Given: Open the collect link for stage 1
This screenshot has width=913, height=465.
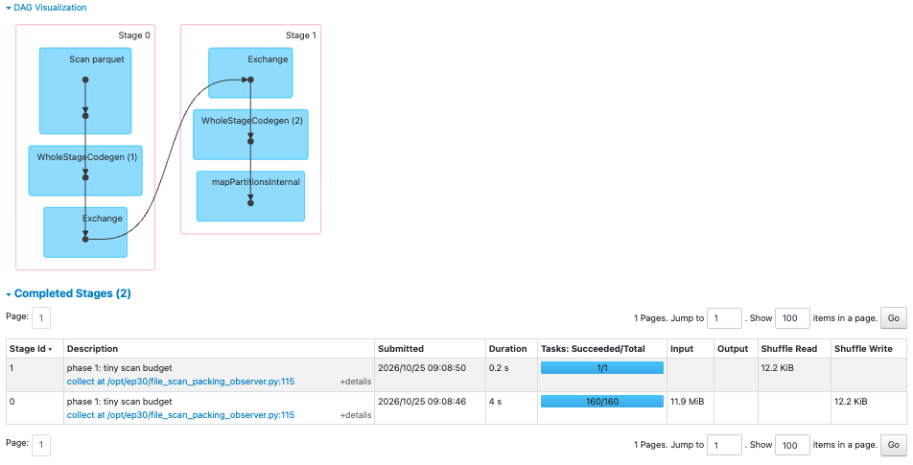Looking at the screenshot, I should 180,382.
